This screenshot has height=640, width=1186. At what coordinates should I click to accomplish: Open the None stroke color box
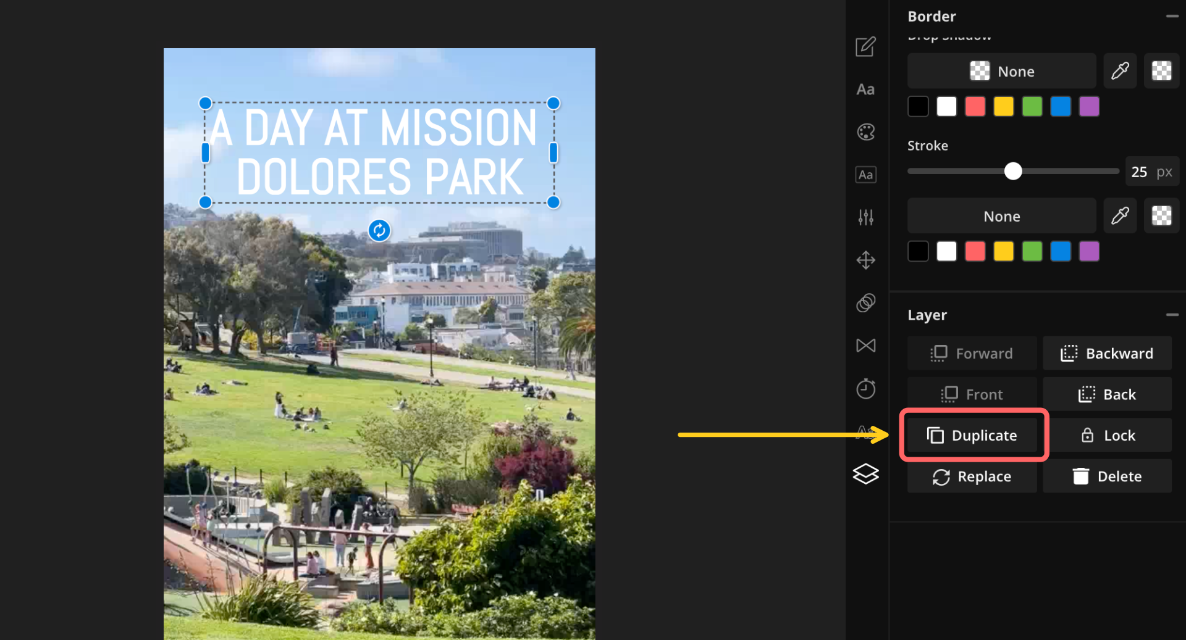point(1001,216)
